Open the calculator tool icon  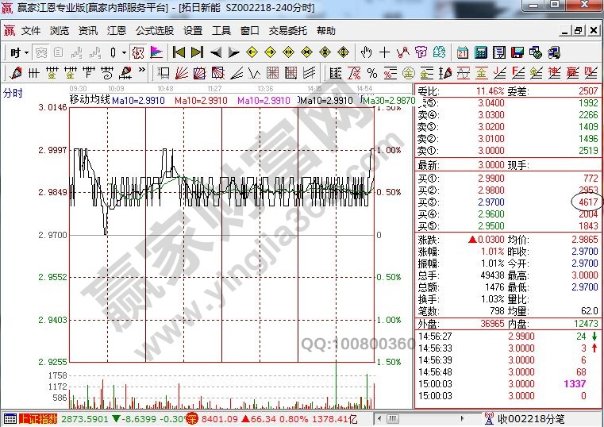click(480, 52)
